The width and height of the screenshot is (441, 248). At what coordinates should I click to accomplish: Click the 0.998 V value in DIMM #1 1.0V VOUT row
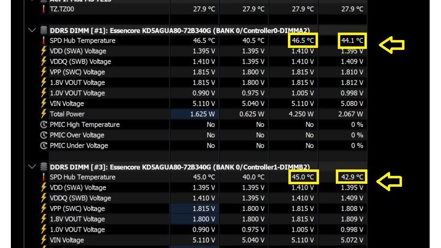coord(352,93)
